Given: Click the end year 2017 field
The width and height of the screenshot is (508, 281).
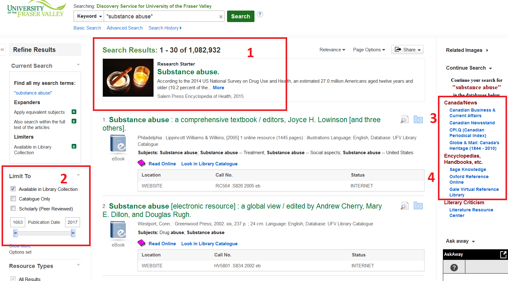Looking at the screenshot, I should point(73,222).
